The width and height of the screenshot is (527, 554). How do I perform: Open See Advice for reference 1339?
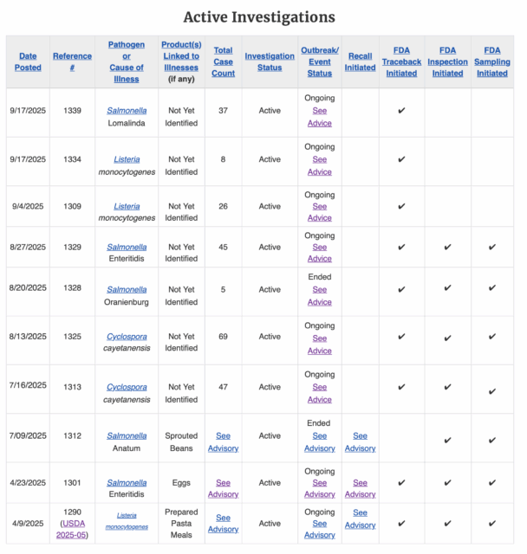(x=320, y=117)
